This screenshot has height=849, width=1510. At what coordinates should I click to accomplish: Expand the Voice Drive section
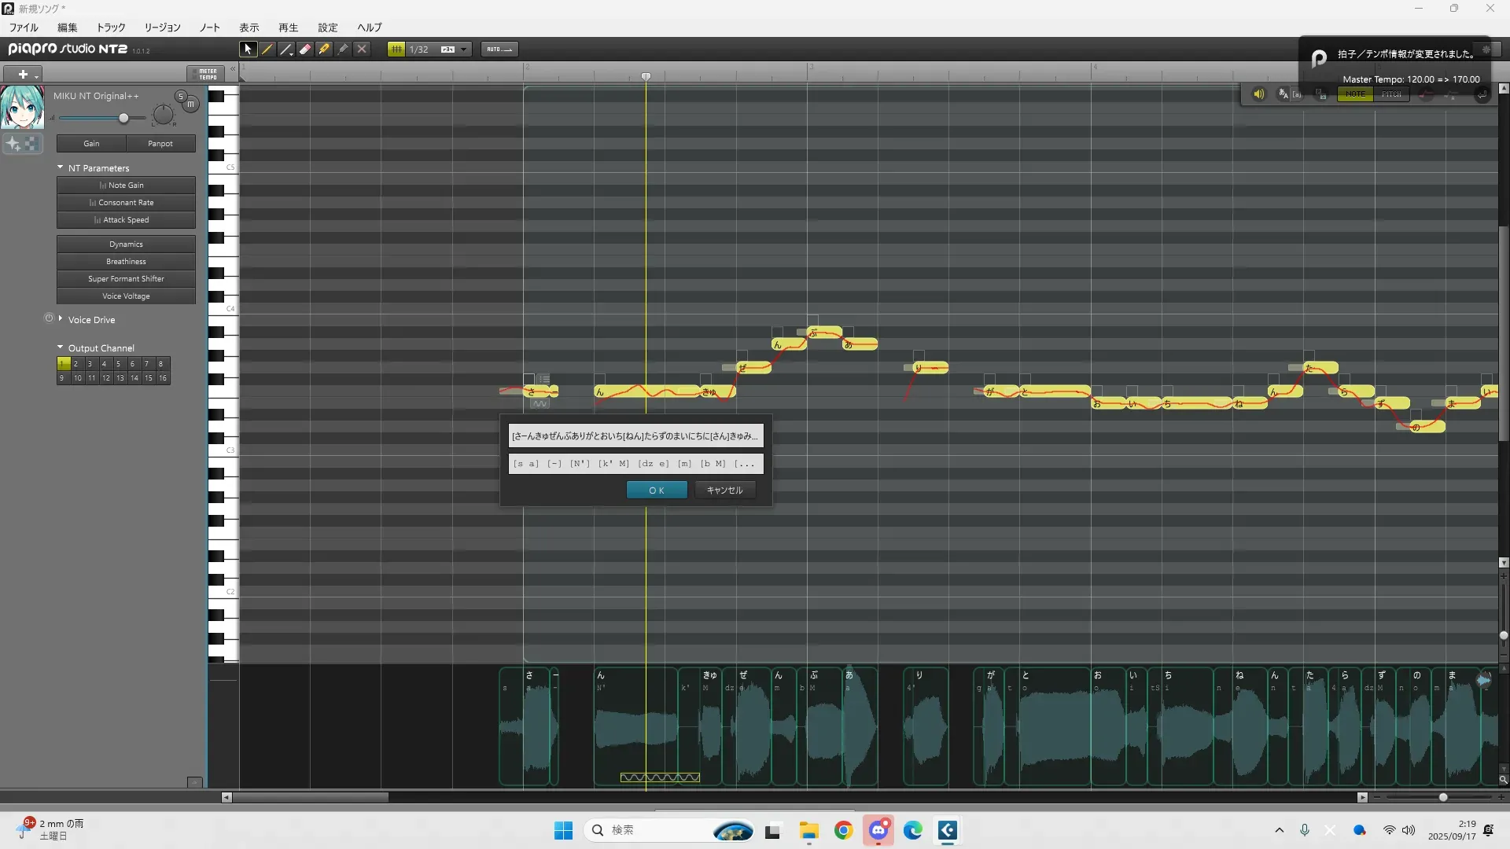(61, 319)
